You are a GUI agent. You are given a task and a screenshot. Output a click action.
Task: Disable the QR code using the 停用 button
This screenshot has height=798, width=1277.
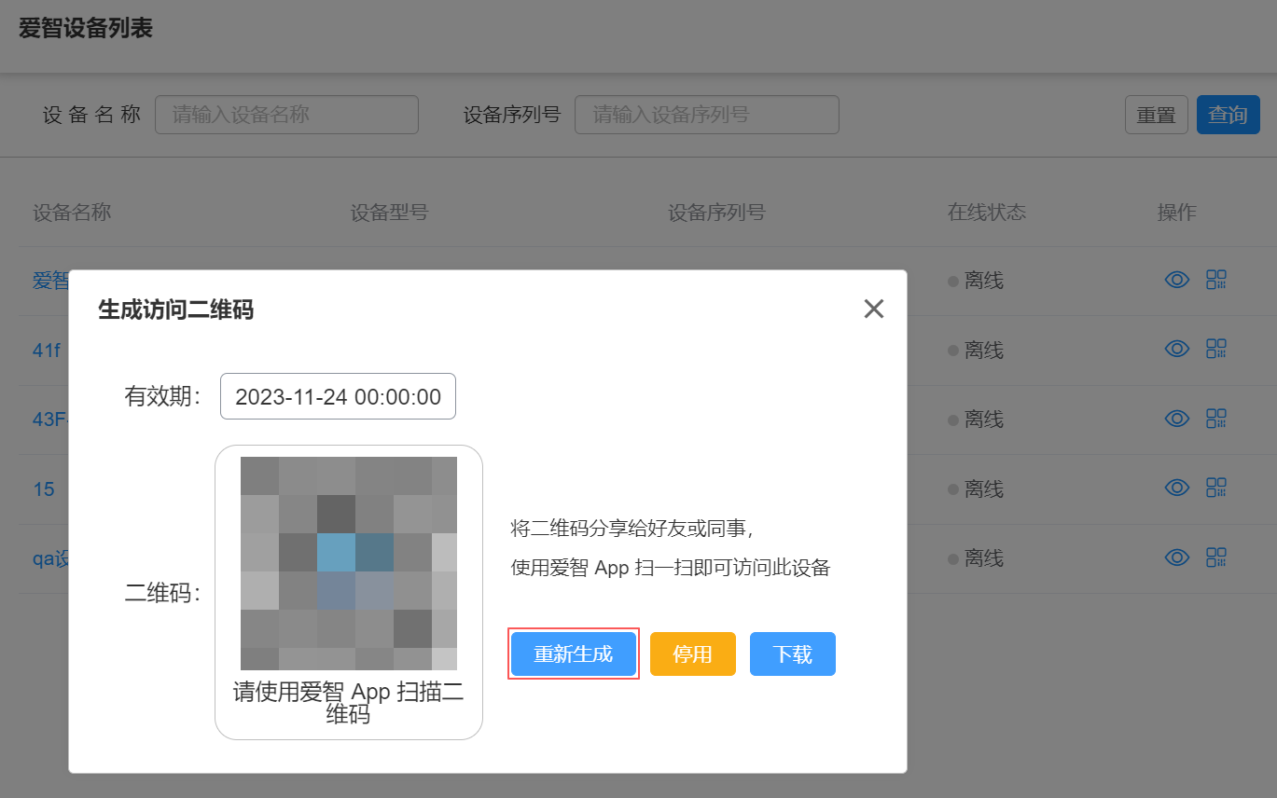tap(692, 654)
